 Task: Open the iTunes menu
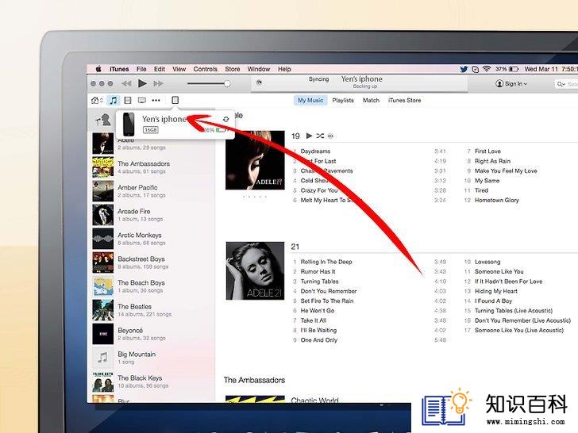(119, 69)
